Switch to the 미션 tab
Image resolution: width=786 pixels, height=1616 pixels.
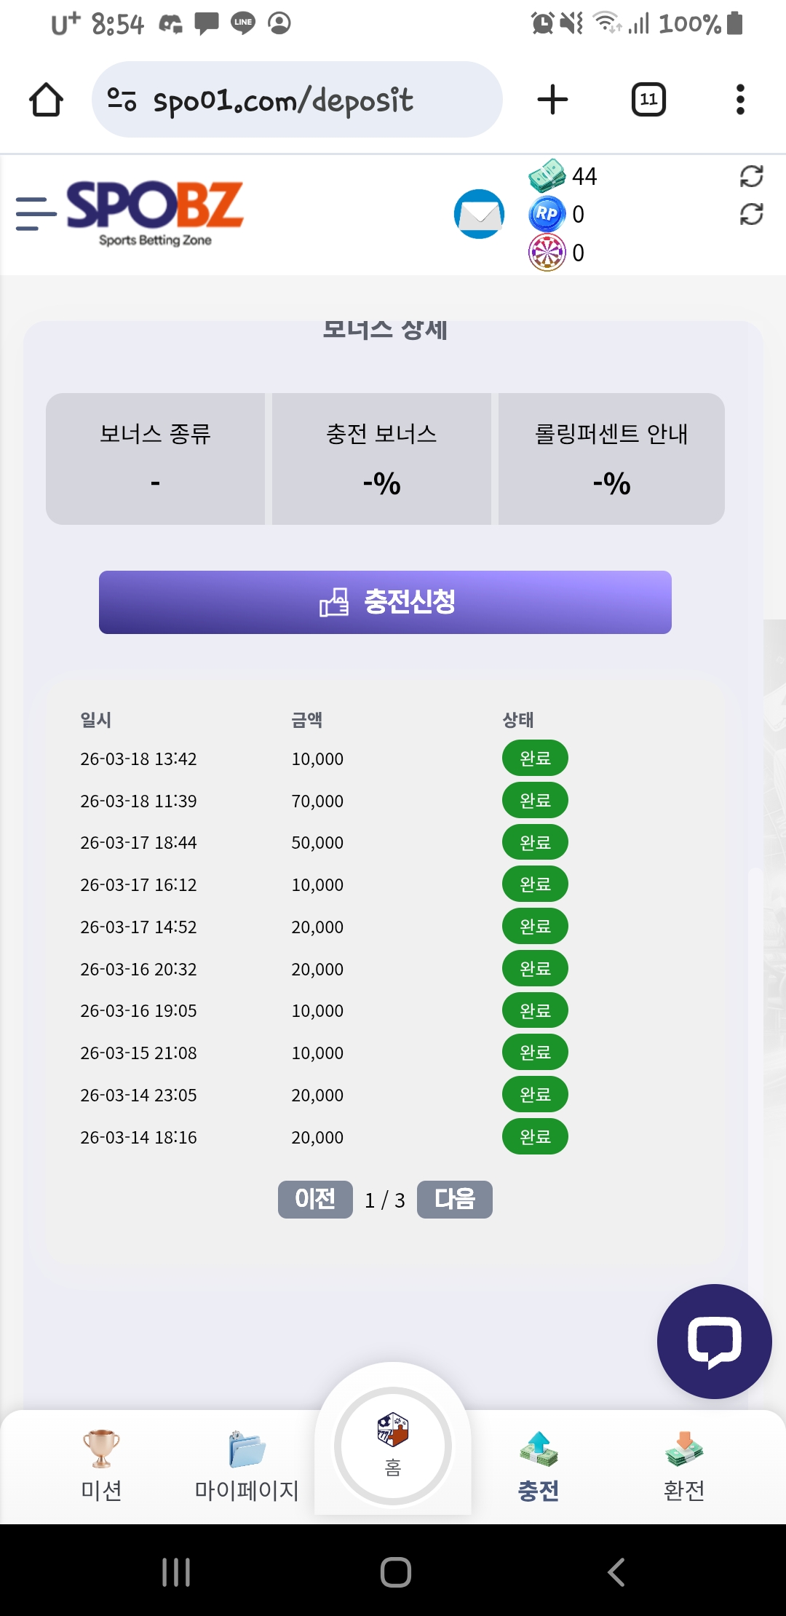click(x=101, y=1465)
